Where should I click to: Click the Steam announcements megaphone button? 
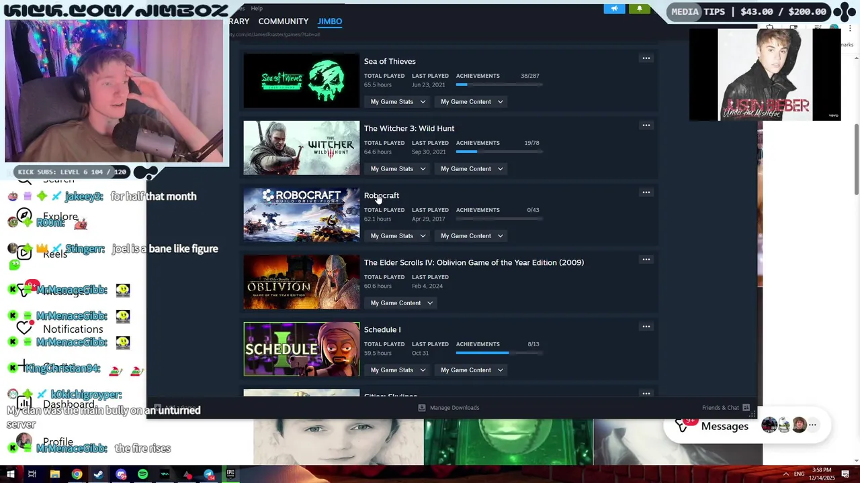(x=614, y=9)
